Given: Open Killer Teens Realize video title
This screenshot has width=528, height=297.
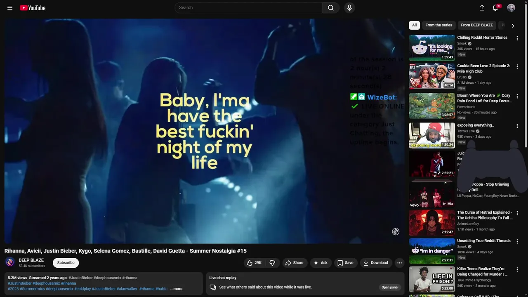Looking at the screenshot, I should coord(482,271).
